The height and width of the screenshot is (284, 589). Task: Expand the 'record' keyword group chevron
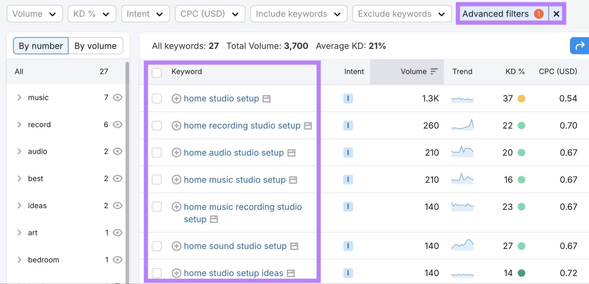click(19, 125)
